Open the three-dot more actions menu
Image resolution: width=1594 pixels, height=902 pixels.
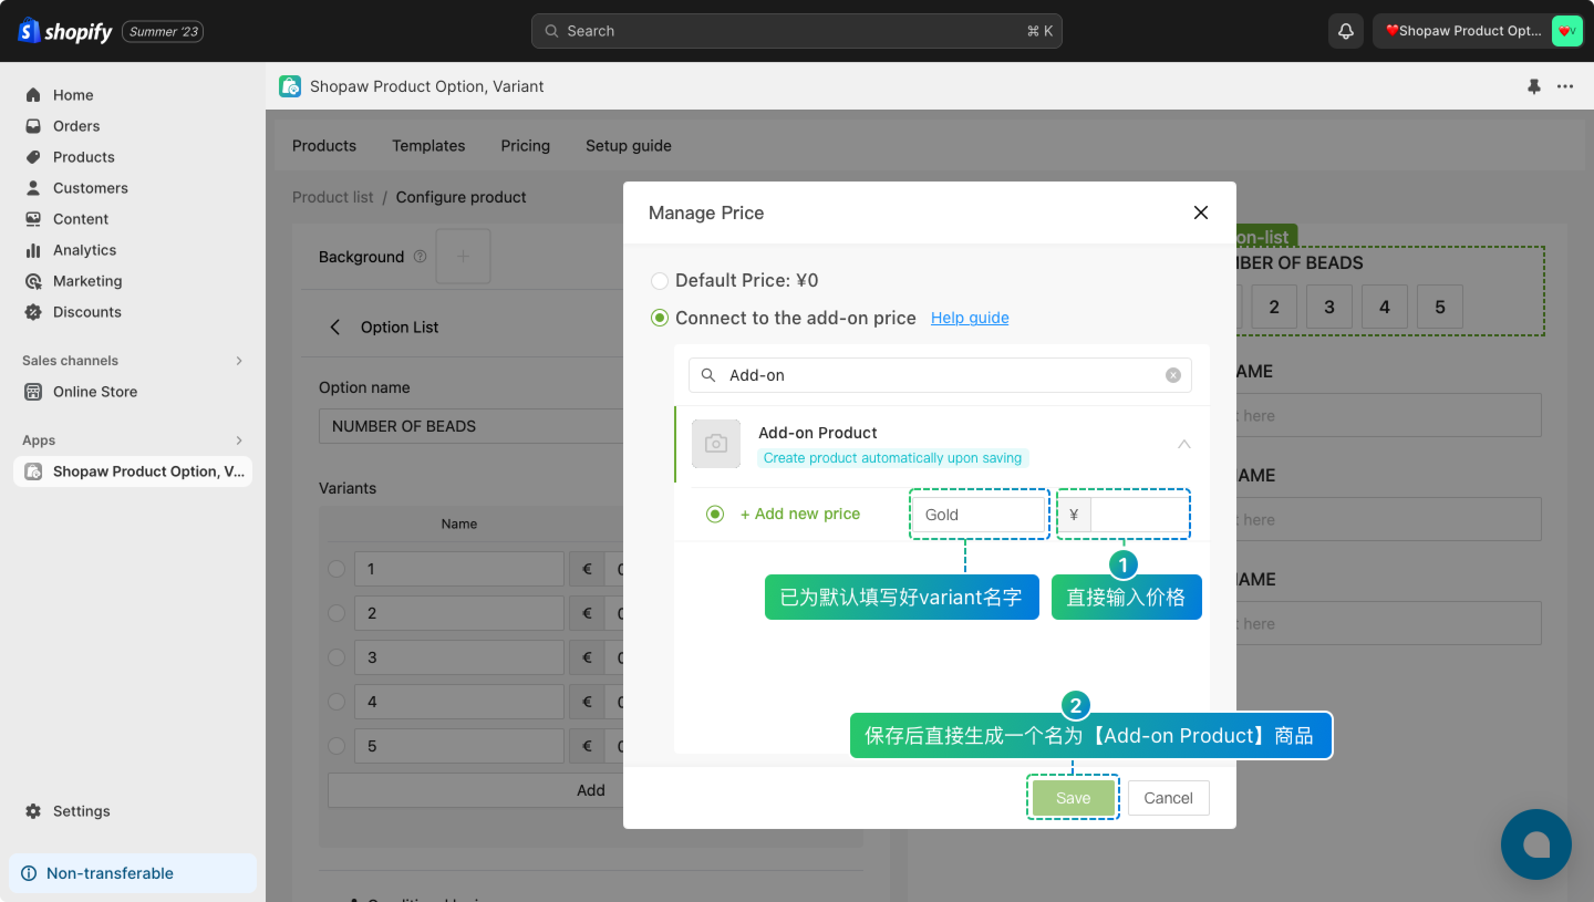click(x=1565, y=86)
